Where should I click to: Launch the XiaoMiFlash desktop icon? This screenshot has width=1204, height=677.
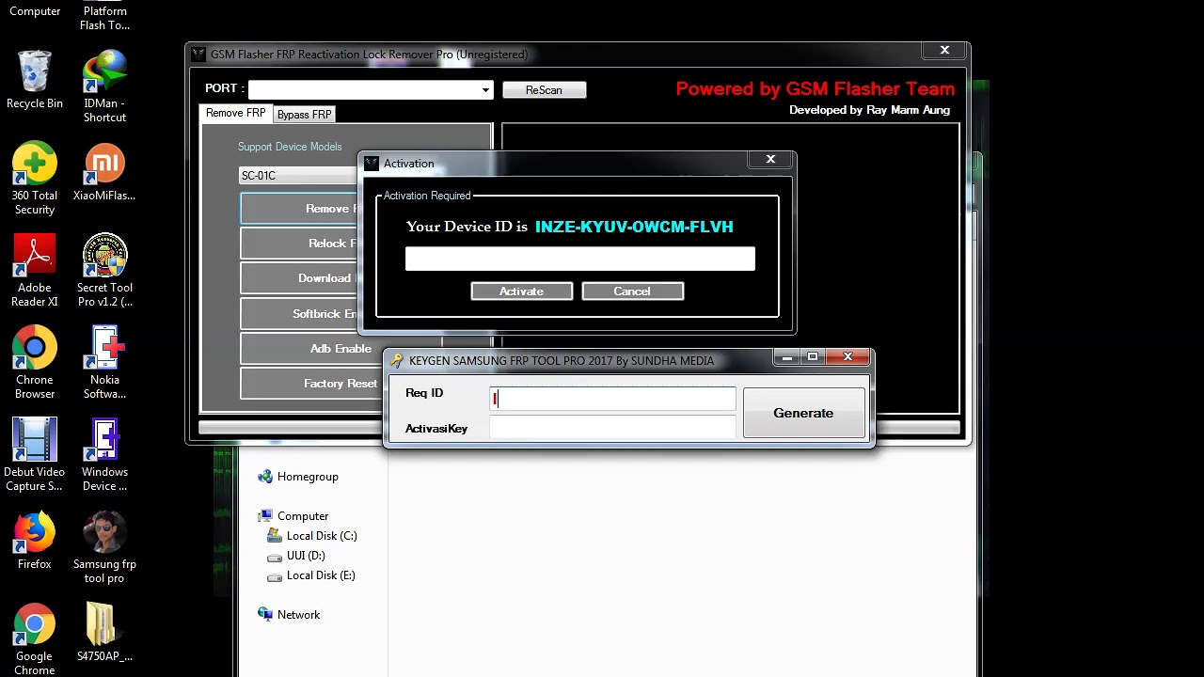click(x=104, y=172)
